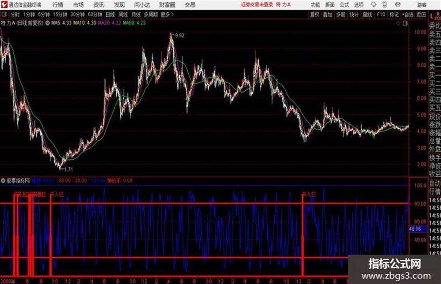Switch to the 周线 weekly period

[x=123, y=14]
